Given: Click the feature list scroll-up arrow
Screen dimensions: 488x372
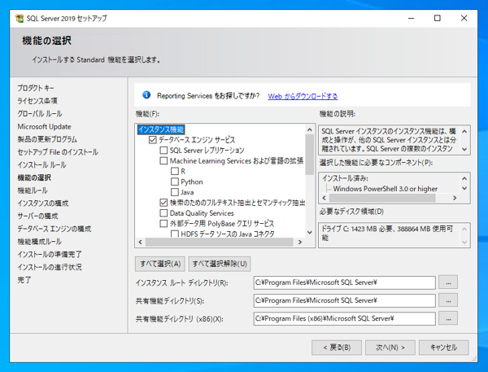Looking at the screenshot, I should point(310,129).
